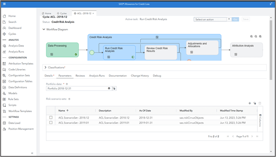Open the Columns side panel of table
Image resolution: width=276 pixels, height=157 pixels.
(260, 121)
